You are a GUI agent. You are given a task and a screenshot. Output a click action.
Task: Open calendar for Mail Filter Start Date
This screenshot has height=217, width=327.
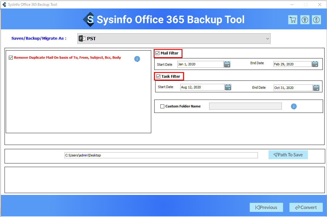[x=227, y=64]
